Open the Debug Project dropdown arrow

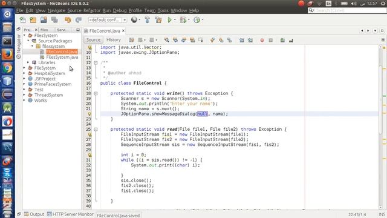tap(189, 20)
